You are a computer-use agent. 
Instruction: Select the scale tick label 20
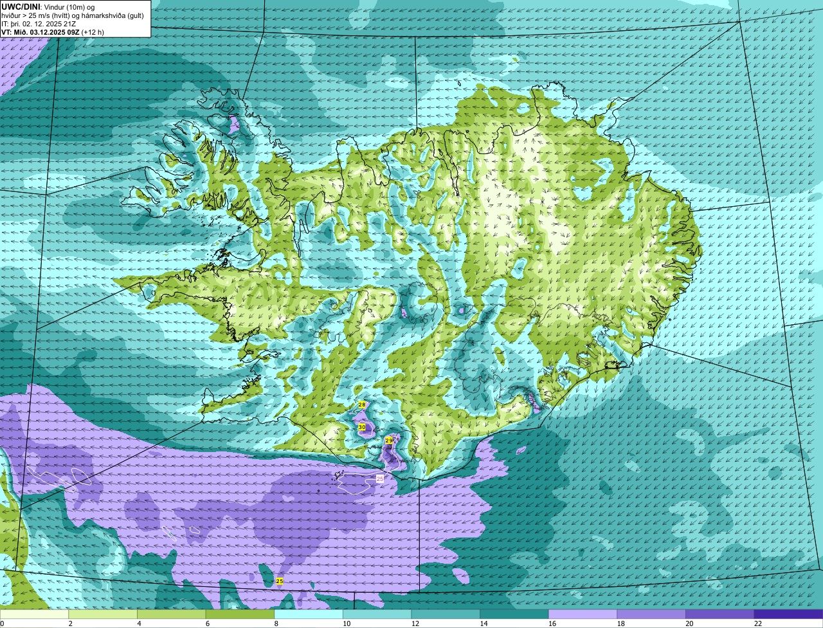(x=690, y=624)
